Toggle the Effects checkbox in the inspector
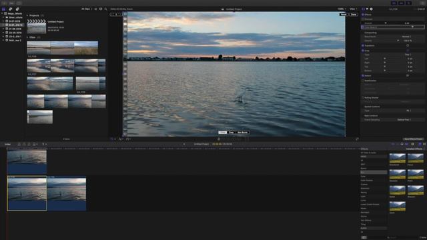The height and width of the screenshot is (240, 427). [363, 15]
